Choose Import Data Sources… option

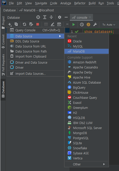(x=35, y=74)
